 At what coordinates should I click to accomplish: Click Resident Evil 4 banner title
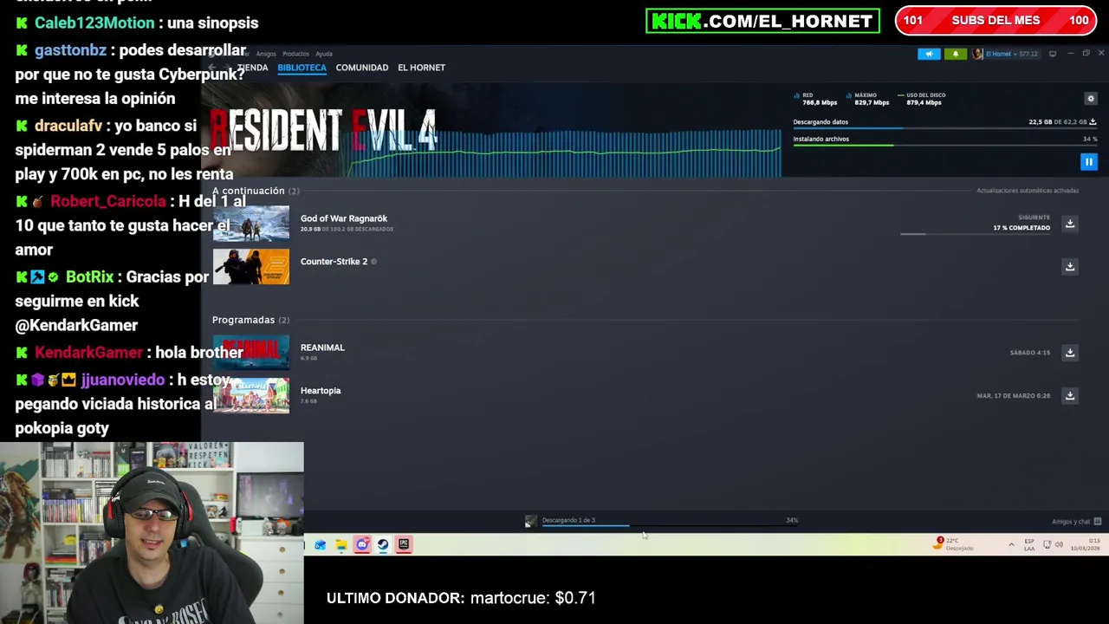tap(323, 130)
